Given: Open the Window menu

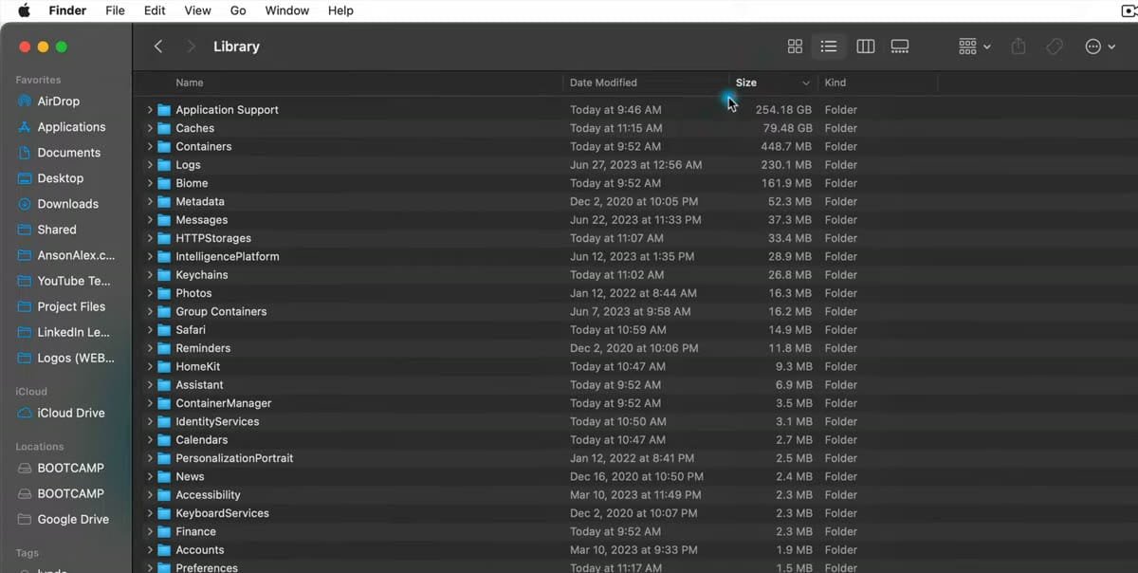Looking at the screenshot, I should 286,10.
